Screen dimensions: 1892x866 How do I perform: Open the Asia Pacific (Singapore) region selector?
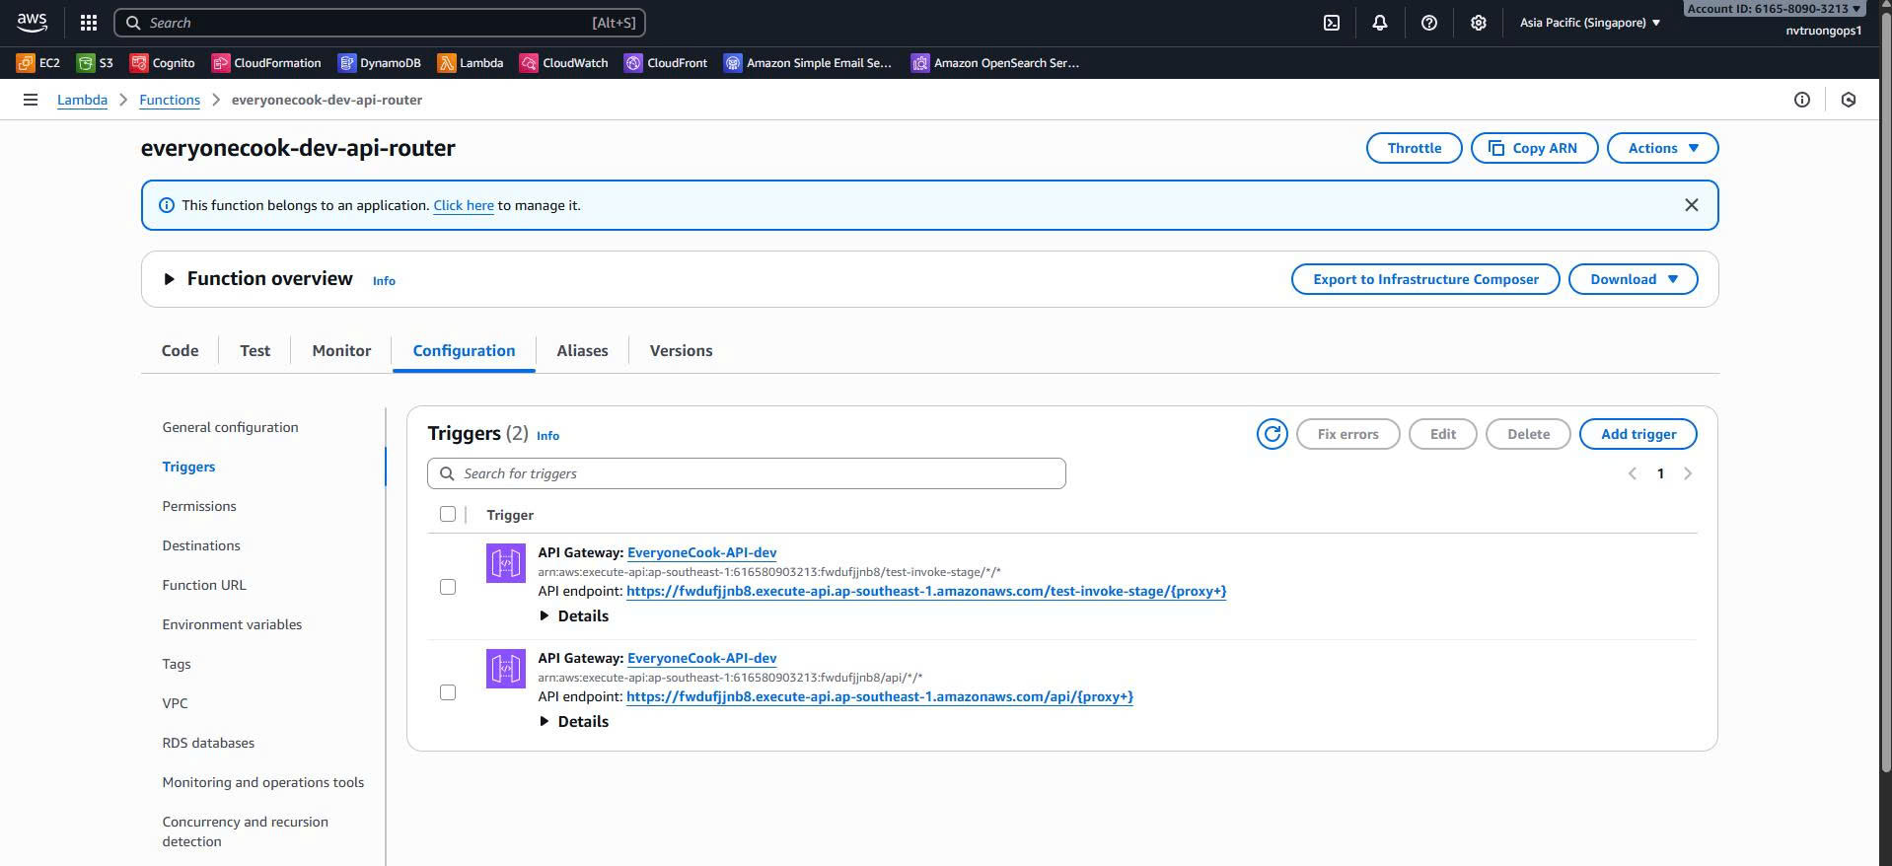point(1590,23)
